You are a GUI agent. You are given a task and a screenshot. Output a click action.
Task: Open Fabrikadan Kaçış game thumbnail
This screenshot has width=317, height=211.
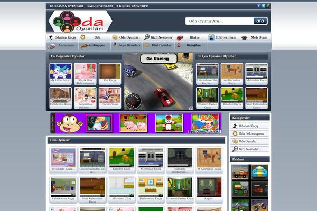pyautogui.click(x=63, y=187)
